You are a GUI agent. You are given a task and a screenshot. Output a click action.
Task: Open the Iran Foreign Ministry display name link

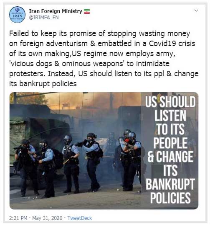pos(56,11)
